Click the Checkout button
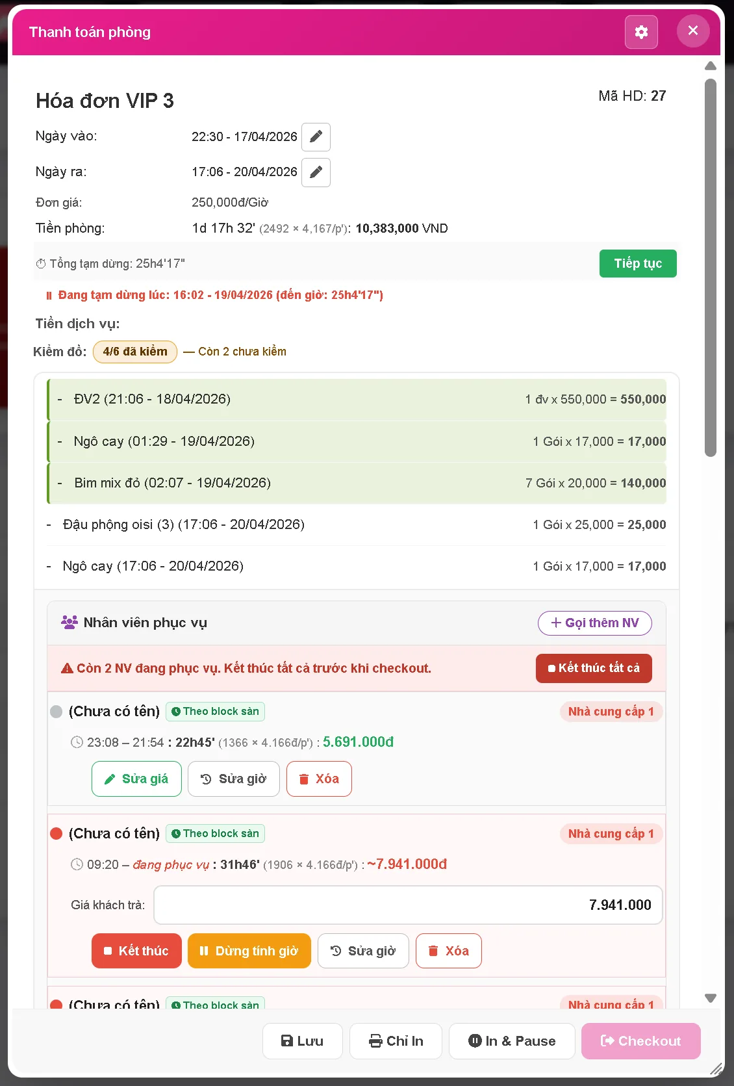This screenshot has width=734, height=1086. point(641,1041)
